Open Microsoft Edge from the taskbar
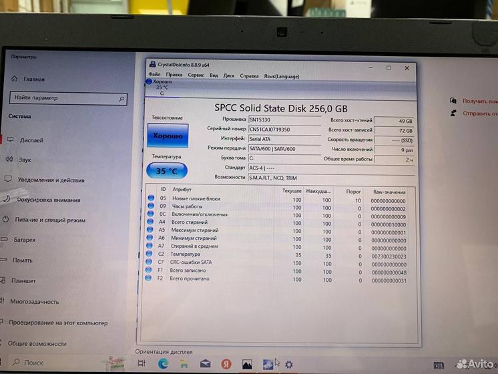 164,363
